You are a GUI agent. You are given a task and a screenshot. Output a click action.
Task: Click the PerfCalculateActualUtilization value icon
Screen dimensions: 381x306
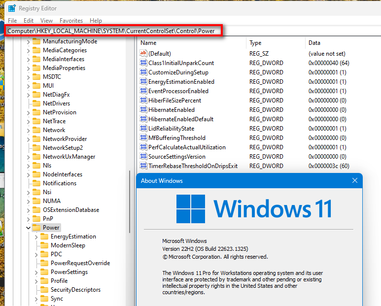pyautogui.click(x=143, y=147)
